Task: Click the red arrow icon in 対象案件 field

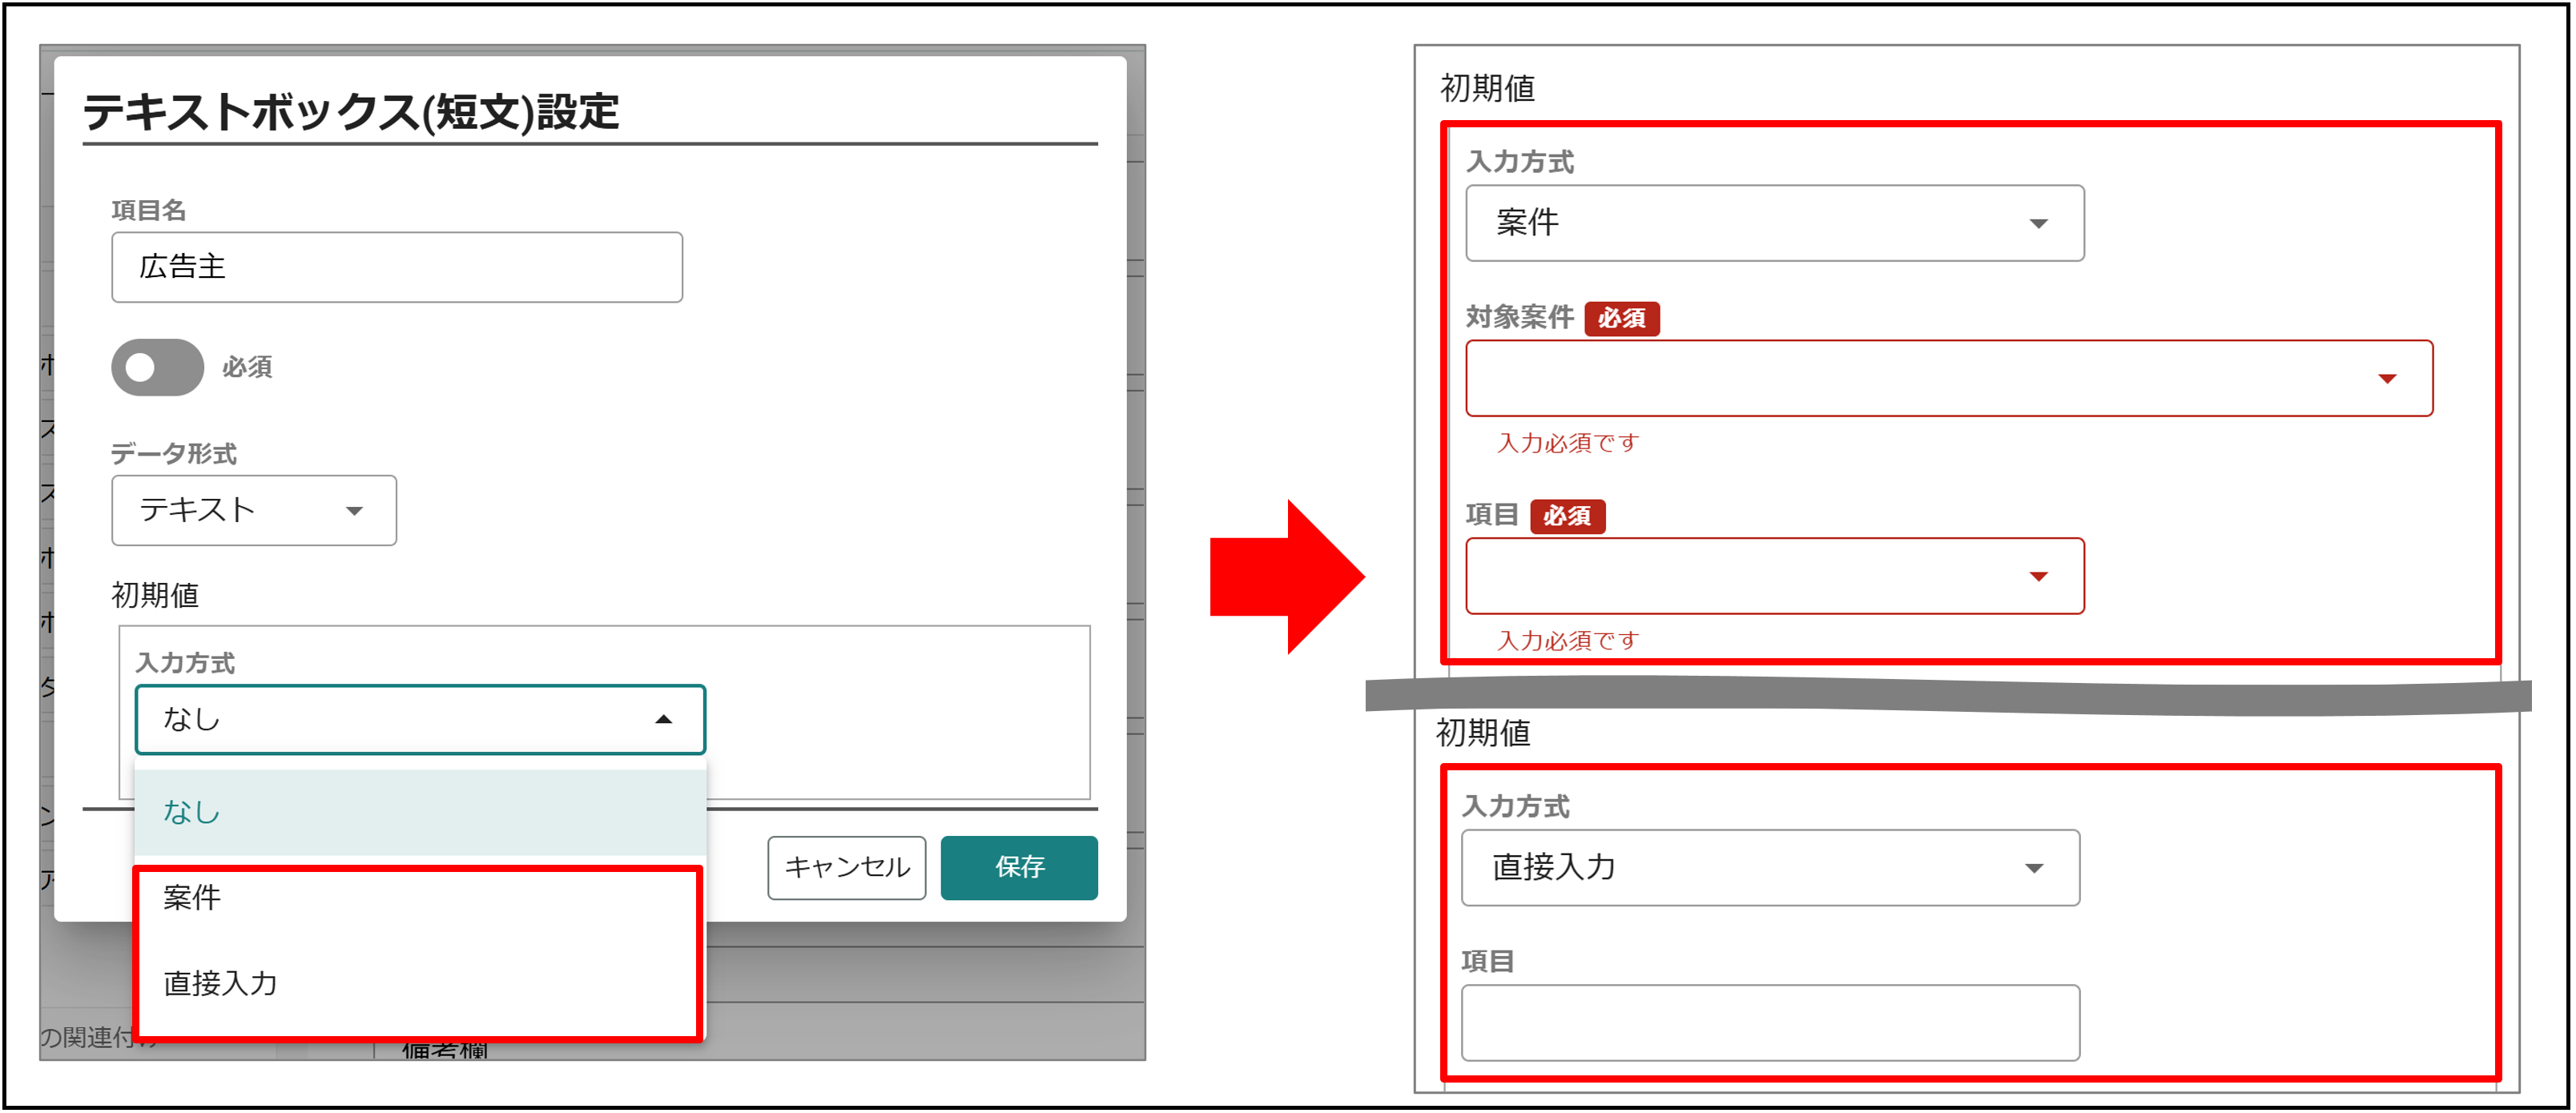Action: click(x=2387, y=379)
